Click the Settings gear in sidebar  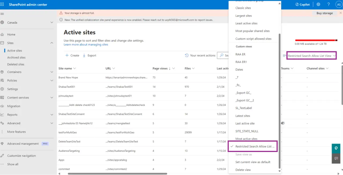pyautogui.click(x=2, y=89)
